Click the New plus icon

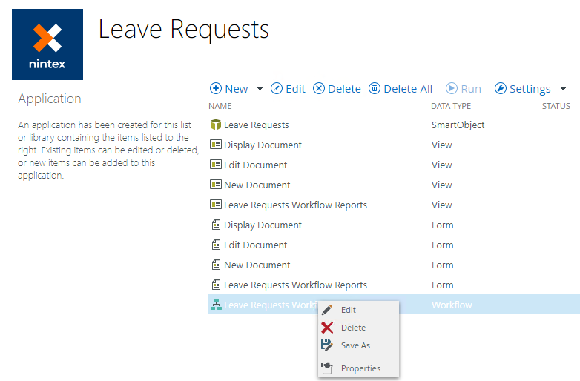coord(216,88)
